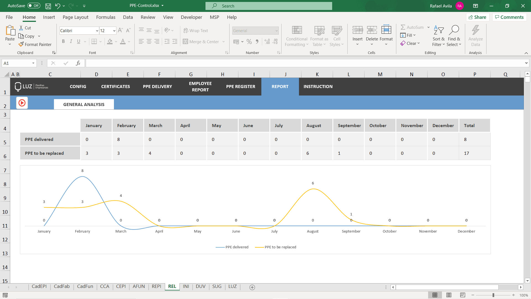Enable Wrap Text for the cell
The height and width of the screenshot is (299, 531).
click(x=196, y=30)
